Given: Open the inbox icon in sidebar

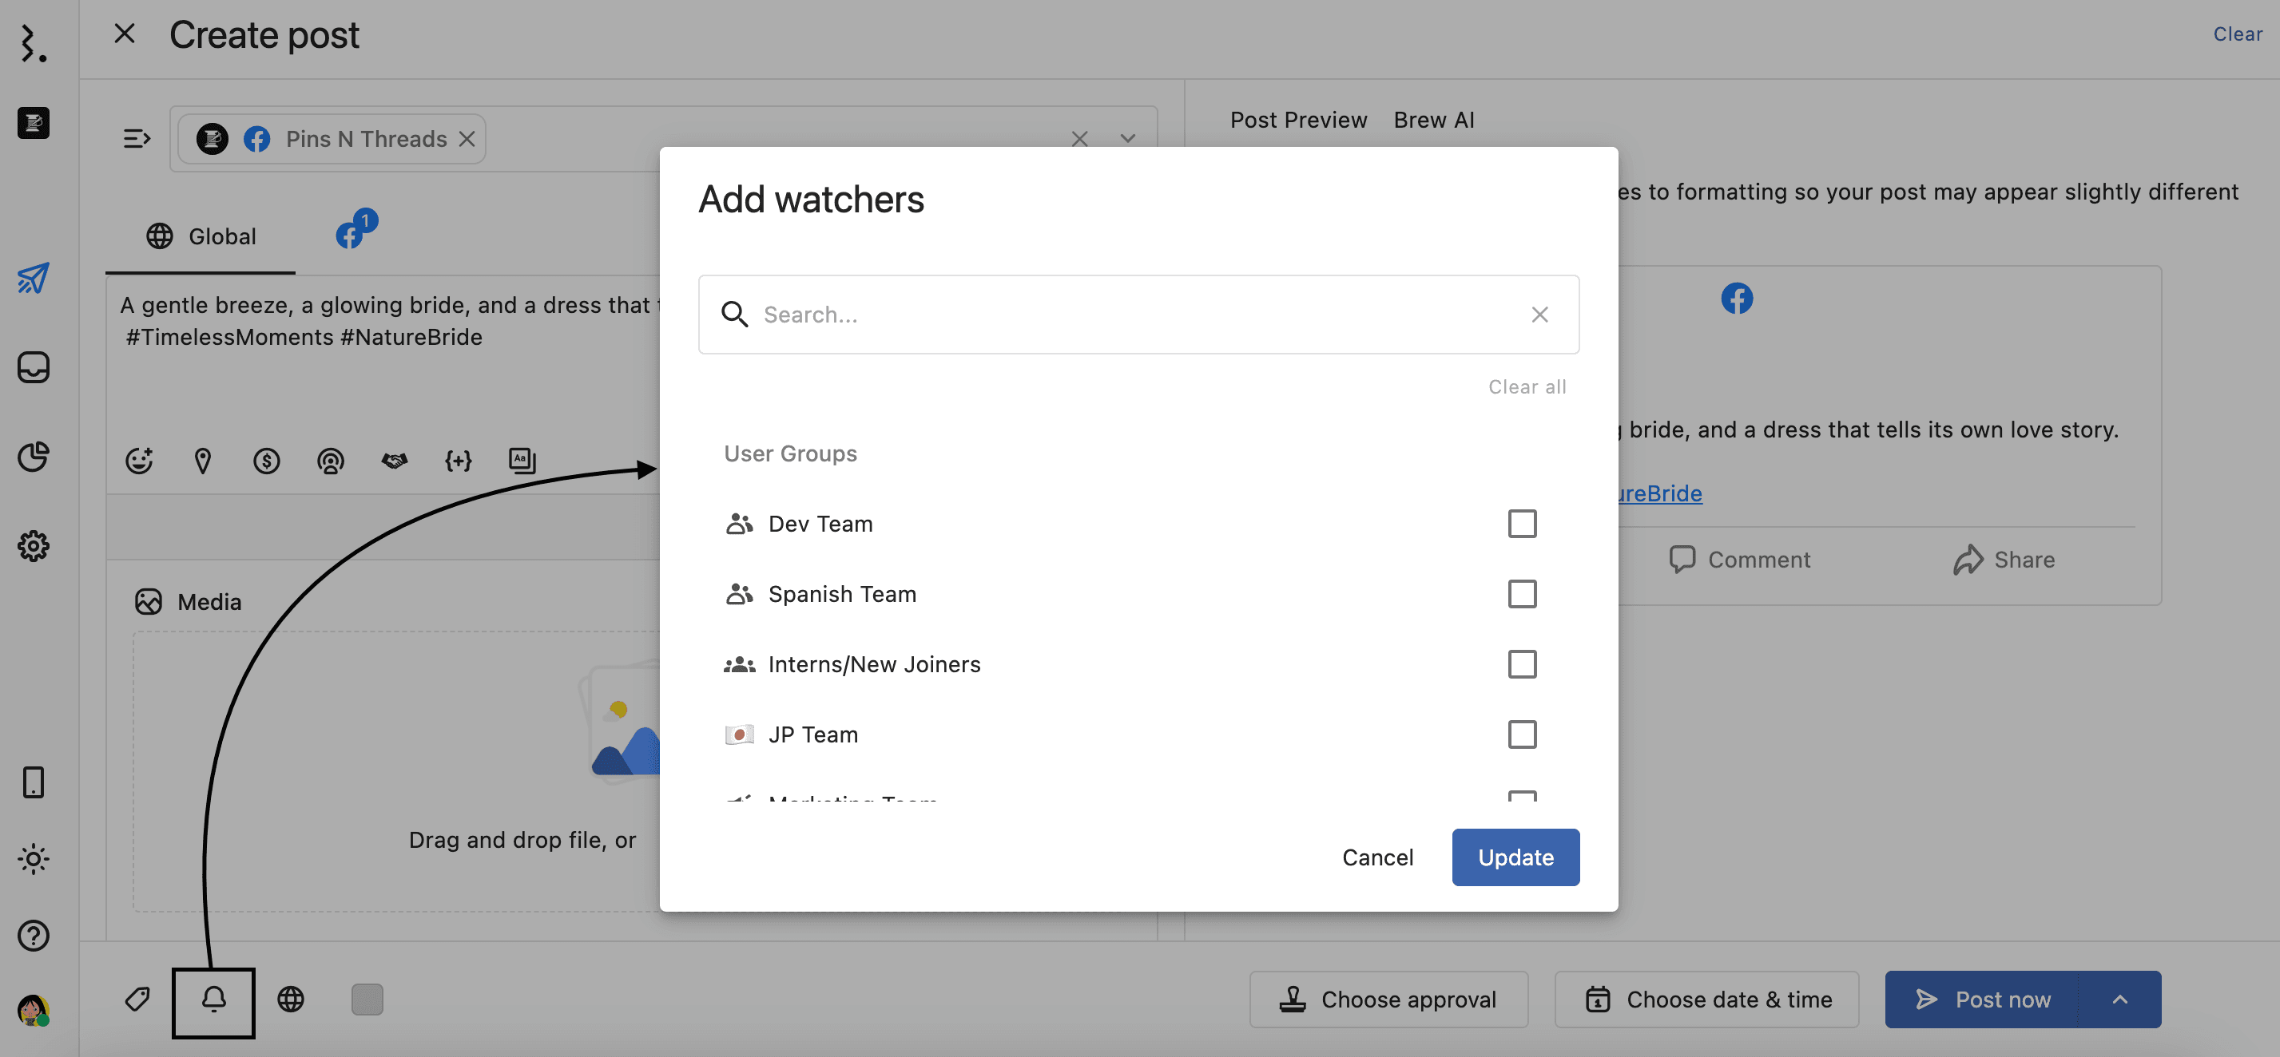Looking at the screenshot, I should point(34,367).
